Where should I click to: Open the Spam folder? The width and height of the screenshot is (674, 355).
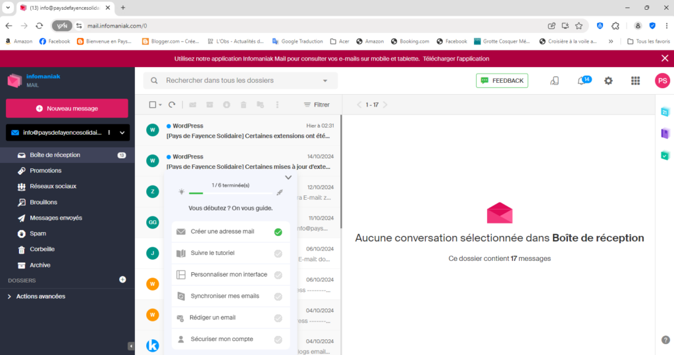[x=38, y=233]
